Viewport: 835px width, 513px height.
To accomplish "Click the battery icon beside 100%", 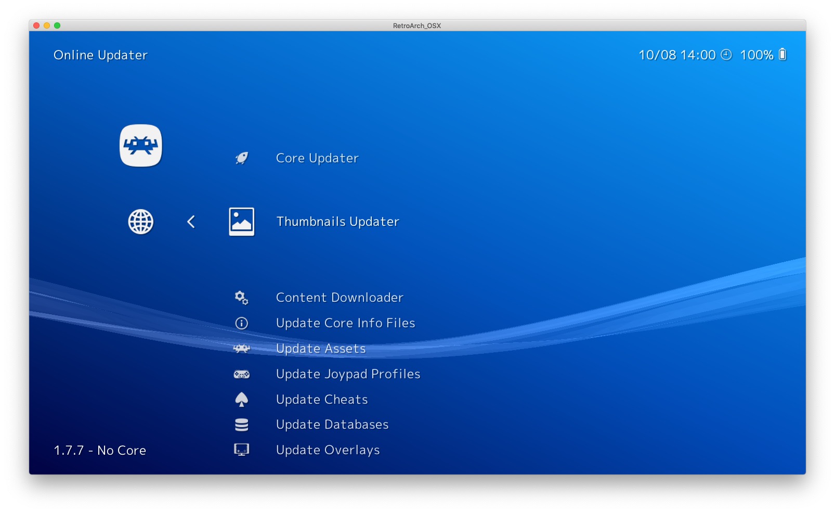I will point(782,54).
